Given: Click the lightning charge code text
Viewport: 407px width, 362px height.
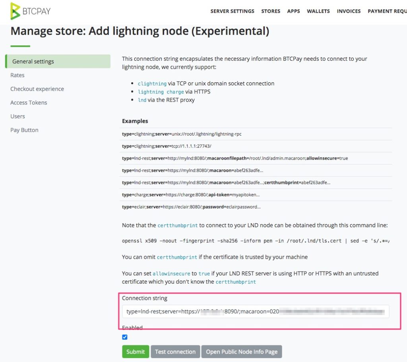Looking at the screenshot, I should [x=161, y=92].
